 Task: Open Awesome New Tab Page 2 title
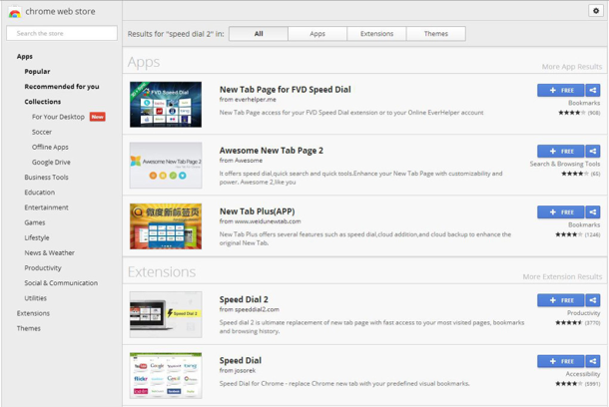click(x=272, y=151)
